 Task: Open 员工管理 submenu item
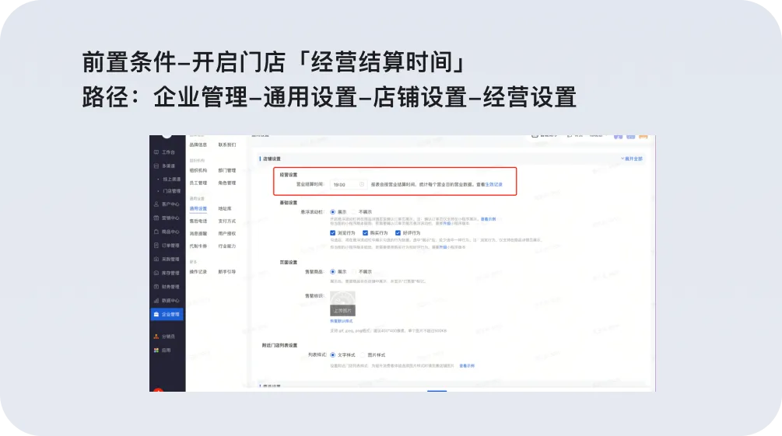(x=198, y=183)
